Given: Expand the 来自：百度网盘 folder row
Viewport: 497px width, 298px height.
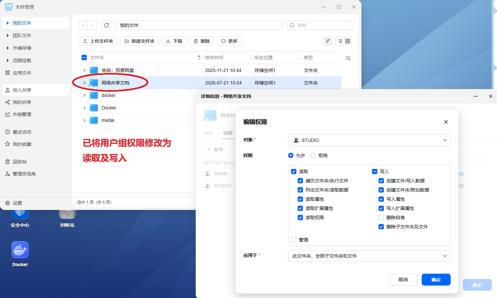Looking at the screenshot, I should pos(85,70).
